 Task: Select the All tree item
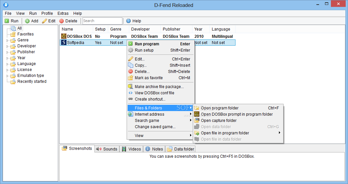(19, 28)
